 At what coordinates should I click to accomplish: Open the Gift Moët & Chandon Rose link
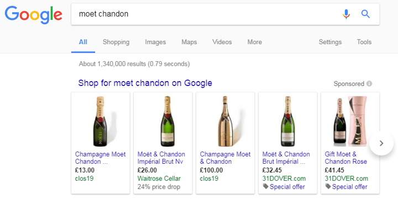(x=345, y=158)
